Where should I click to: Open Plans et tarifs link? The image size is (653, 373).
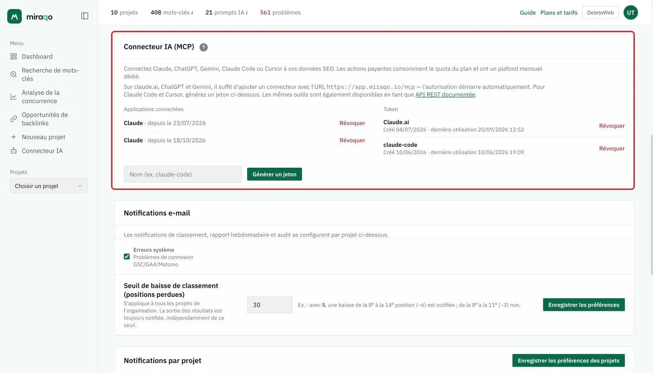click(559, 13)
